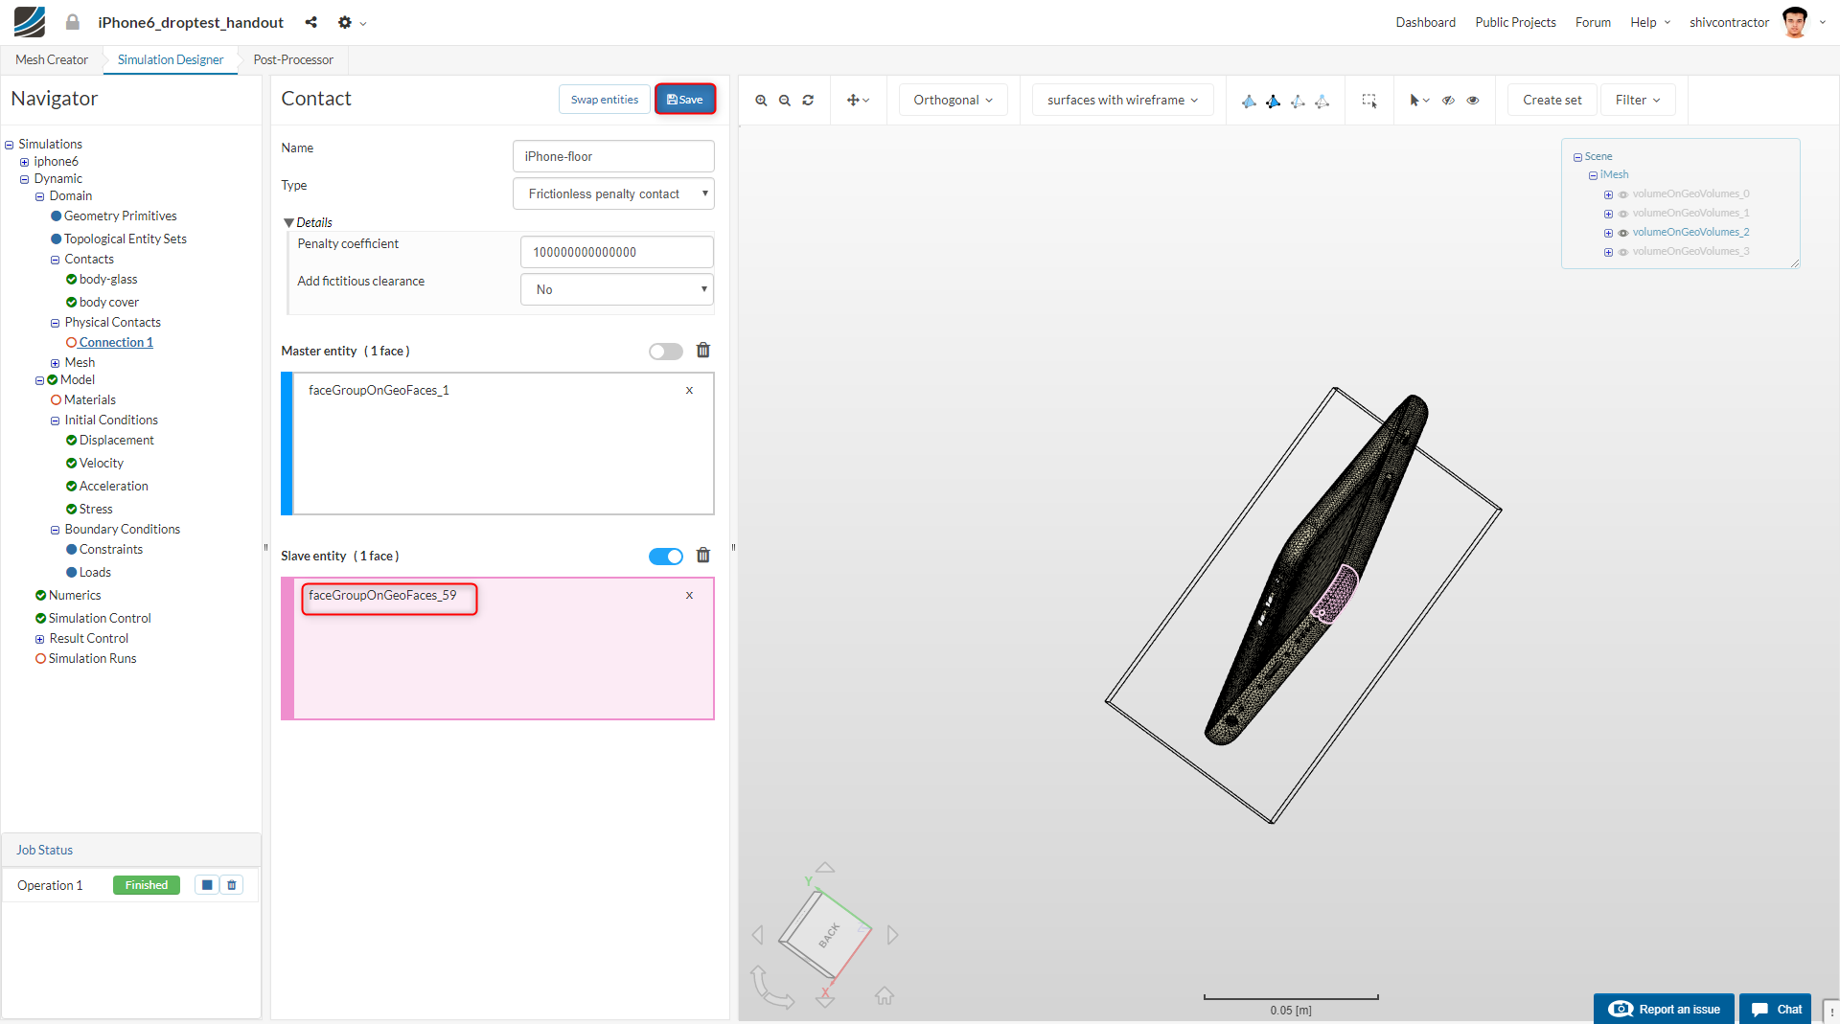The image size is (1840, 1024).
Task: Click the rotate view curved arrows icon
Action: (x=771, y=988)
